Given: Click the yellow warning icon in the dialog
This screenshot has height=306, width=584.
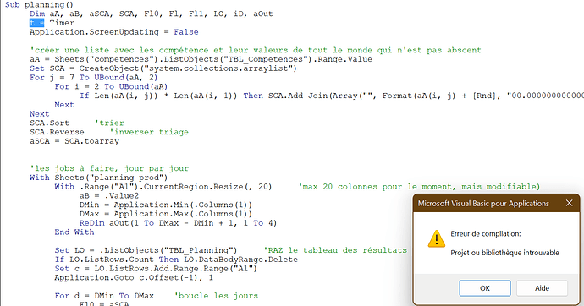Looking at the screenshot, I should (437, 238).
